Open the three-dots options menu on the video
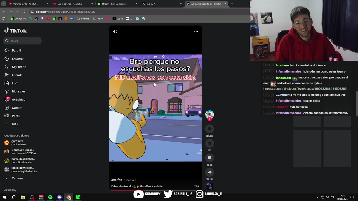The width and height of the screenshot is (358, 201). (x=196, y=32)
